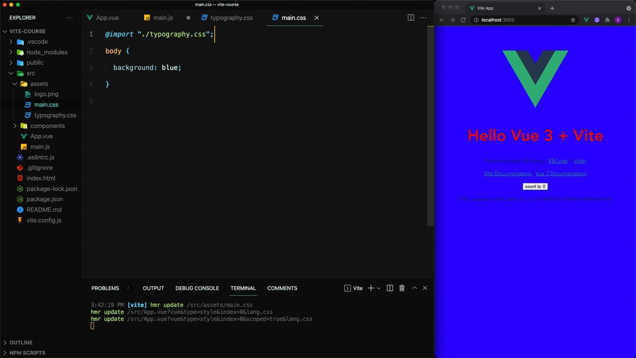Open the PROBLEMS panel tab
Viewport: 636px width, 358px height.
click(105, 288)
